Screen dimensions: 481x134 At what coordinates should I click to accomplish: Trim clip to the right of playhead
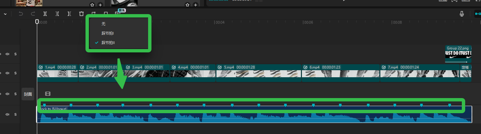click(x=69, y=14)
